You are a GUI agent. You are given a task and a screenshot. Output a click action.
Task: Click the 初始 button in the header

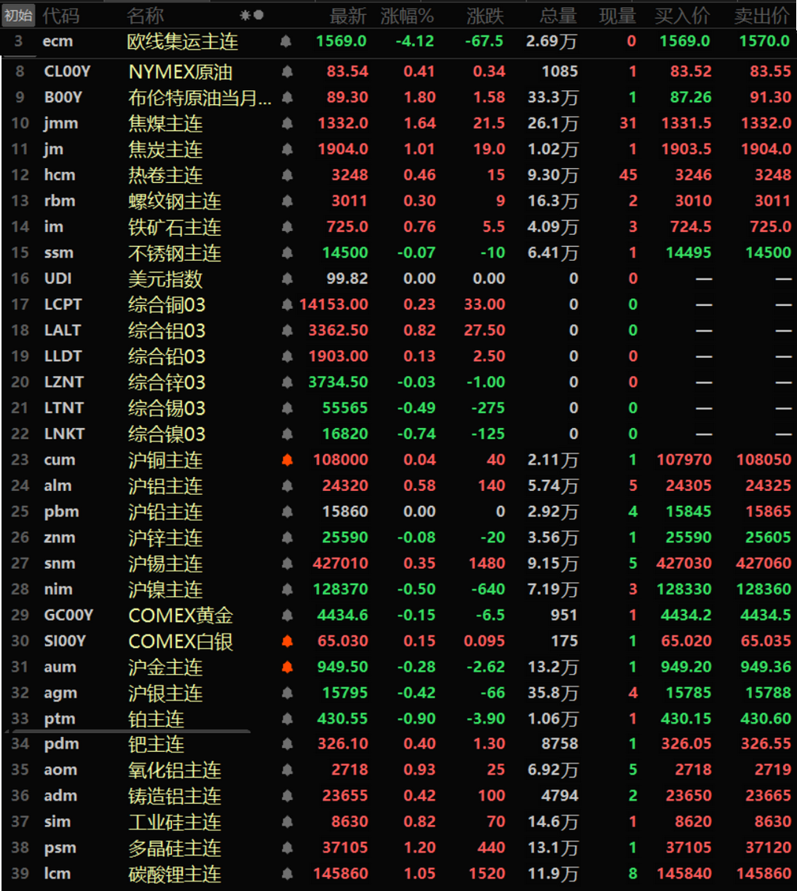tap(18, 16)
